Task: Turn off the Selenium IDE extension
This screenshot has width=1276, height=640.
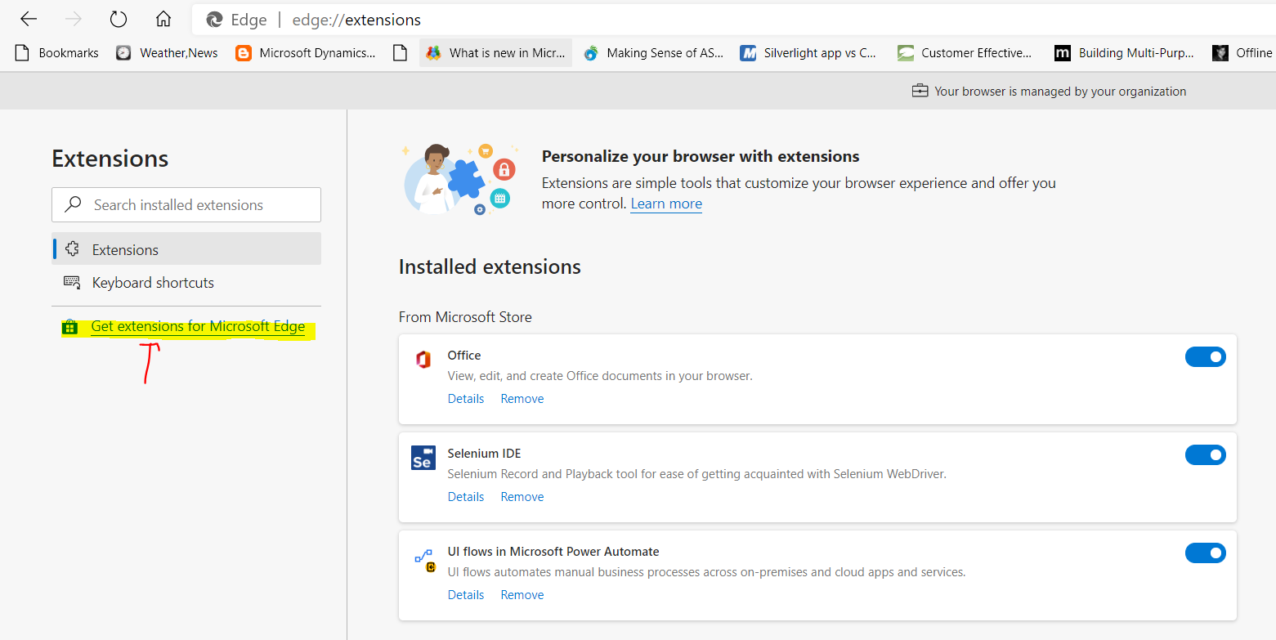Action: (1206, 454)
